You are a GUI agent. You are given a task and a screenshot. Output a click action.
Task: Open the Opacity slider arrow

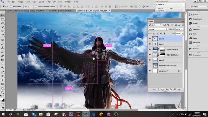182,29
